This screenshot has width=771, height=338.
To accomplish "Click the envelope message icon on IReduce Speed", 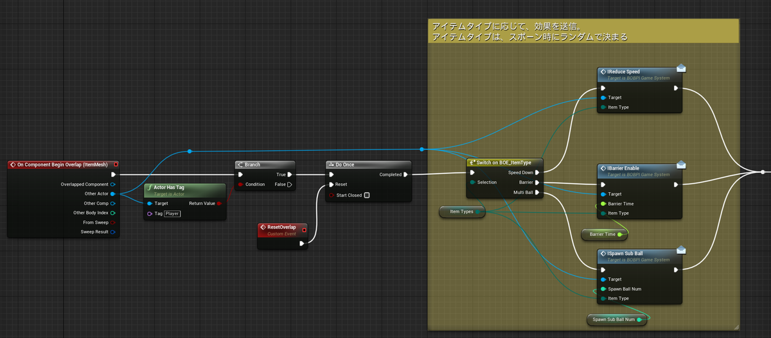I will click(x=681, y=69).
